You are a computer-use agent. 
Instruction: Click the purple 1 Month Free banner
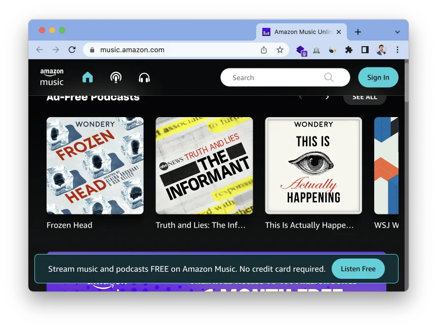click(x=216, y=287)
